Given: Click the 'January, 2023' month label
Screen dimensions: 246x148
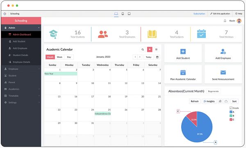Looking at the screenshot, I should pyautogui.click(x=103, y=57).
